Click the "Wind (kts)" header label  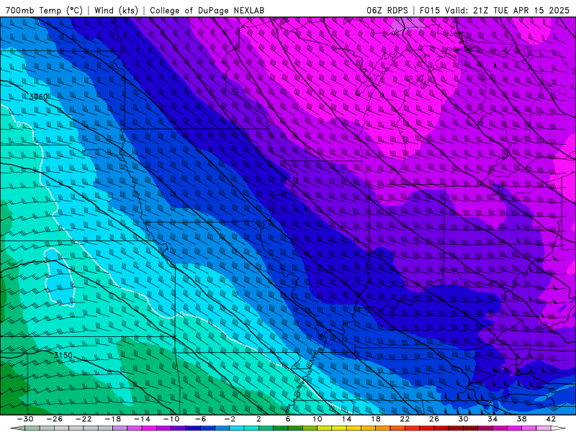[116, 10]
